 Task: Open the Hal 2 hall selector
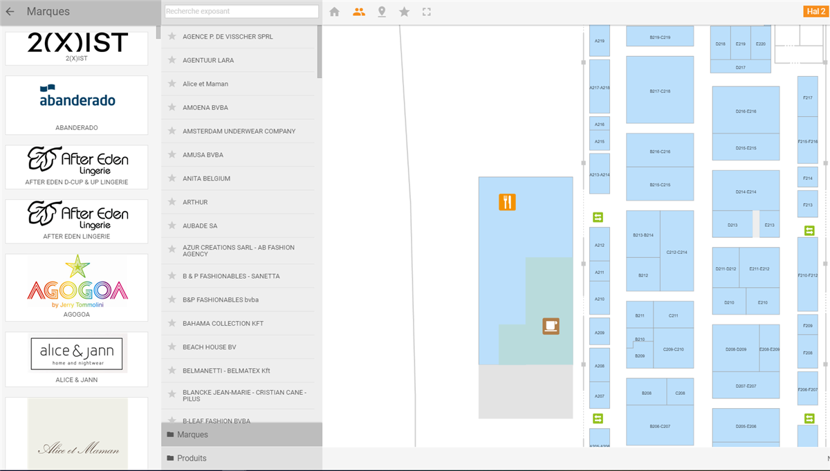815,12
